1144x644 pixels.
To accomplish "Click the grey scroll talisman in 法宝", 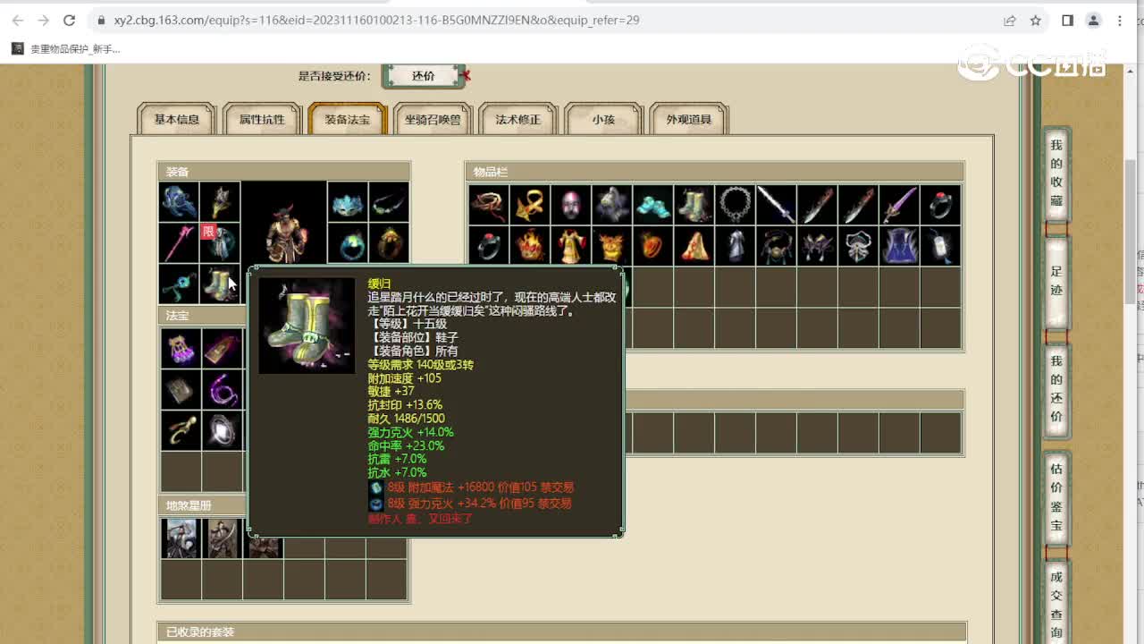I will 181,389.
